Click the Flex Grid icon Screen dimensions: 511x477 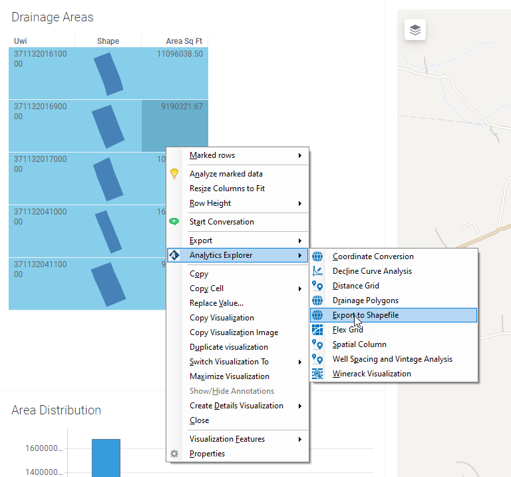pyautogui.click(x=317, y=330)
